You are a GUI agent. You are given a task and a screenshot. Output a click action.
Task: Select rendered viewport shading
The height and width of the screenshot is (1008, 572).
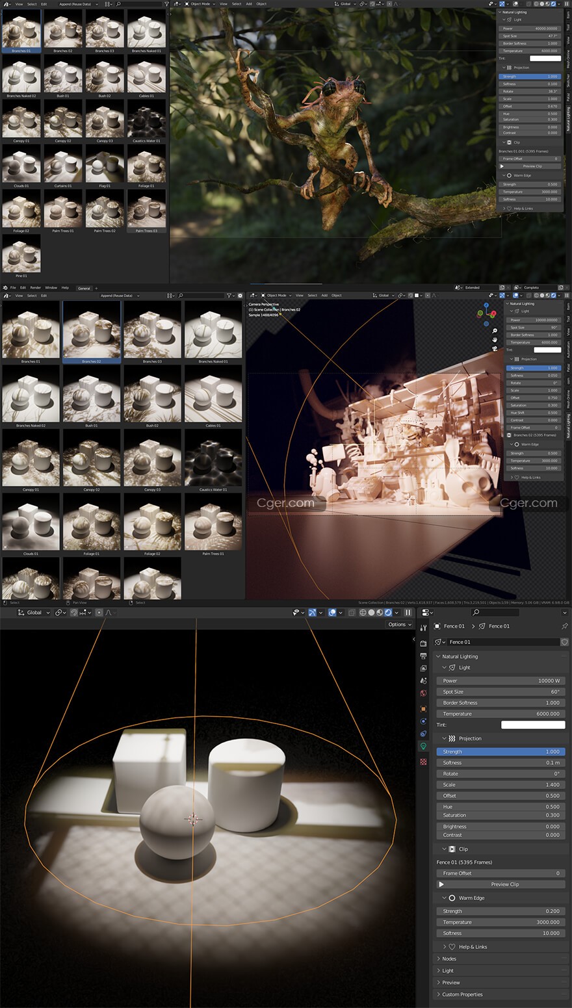click(389, 612)
